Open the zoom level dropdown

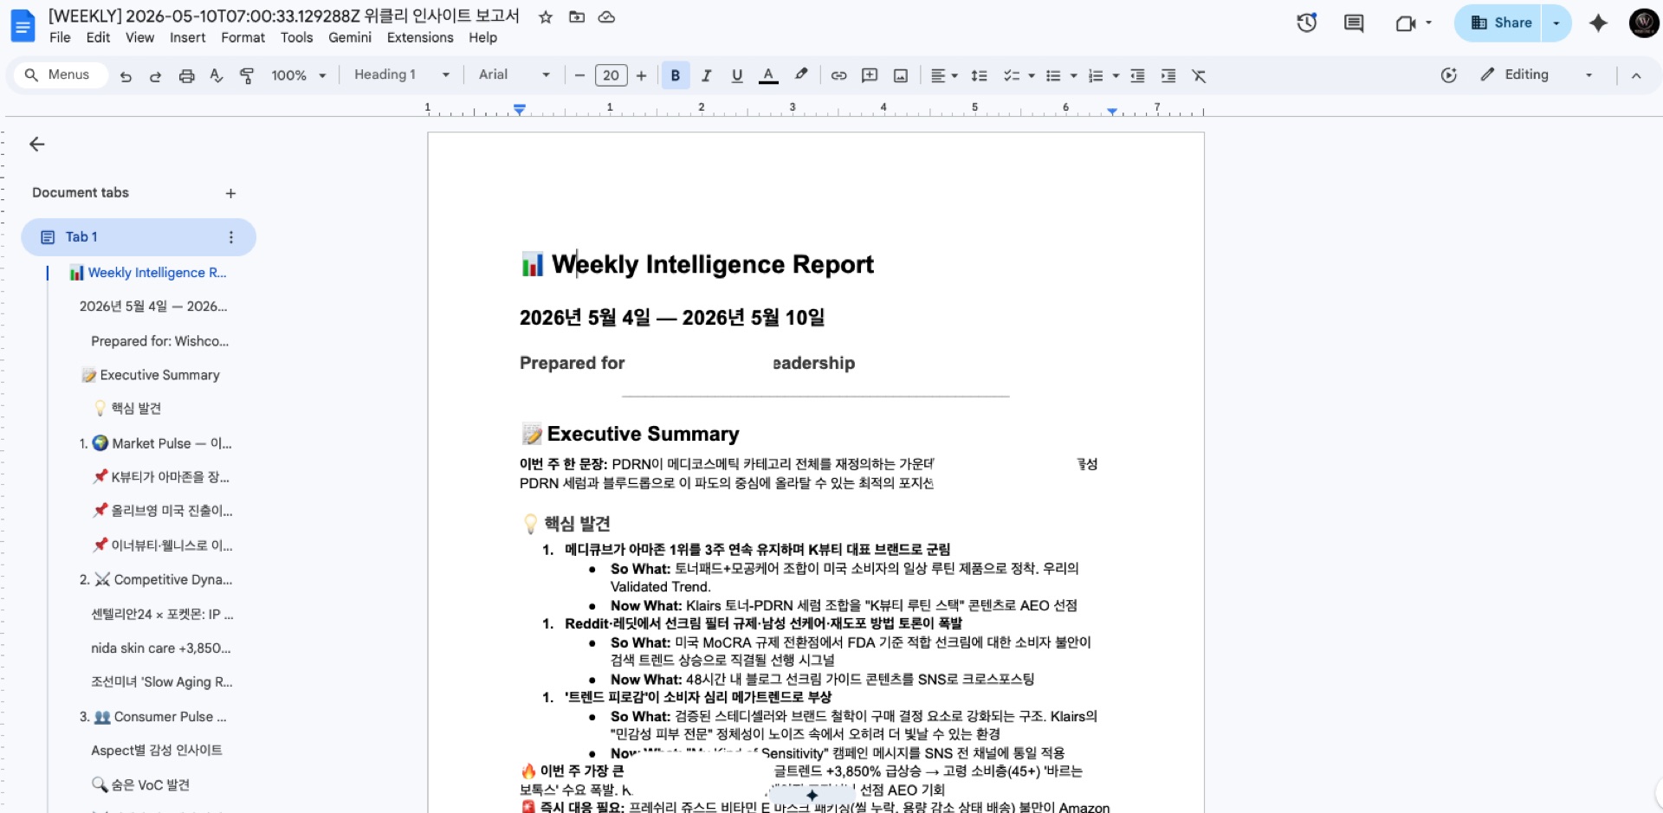tap(298, 75)
